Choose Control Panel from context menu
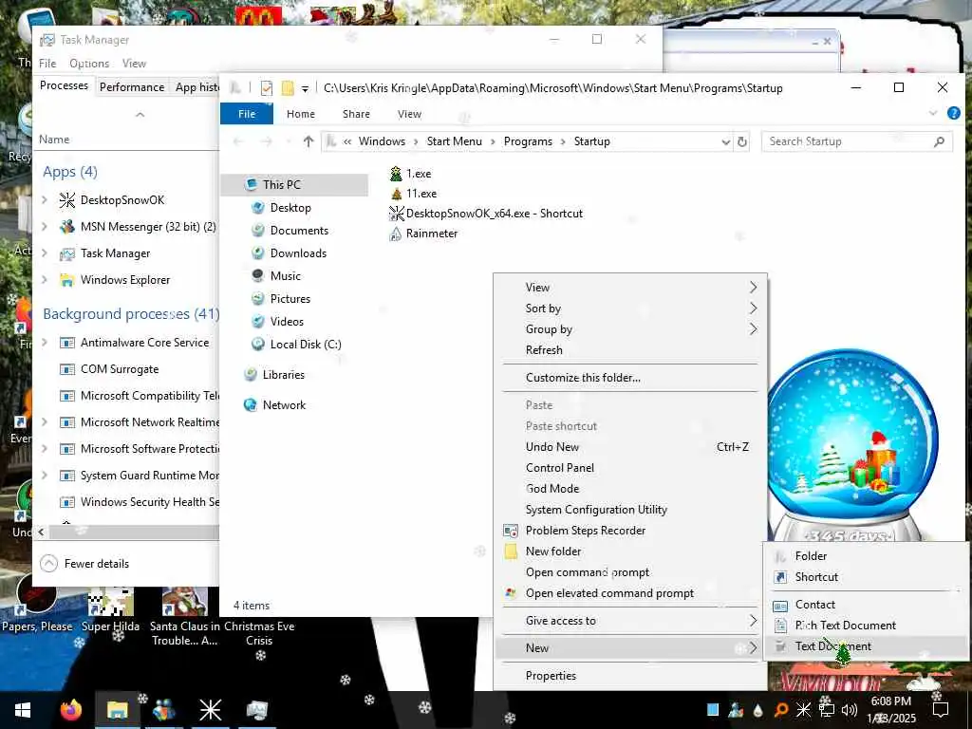The width and height of the screenshot is (972, 729). 631,468
